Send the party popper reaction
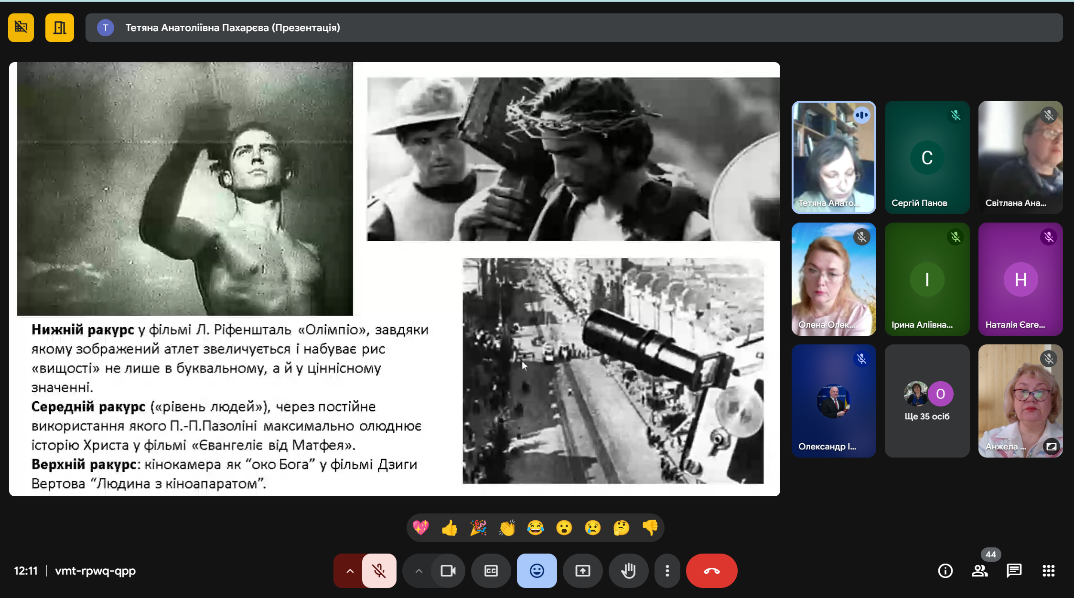Screen dimensions: 1074x598 click(x=478, y=528)
